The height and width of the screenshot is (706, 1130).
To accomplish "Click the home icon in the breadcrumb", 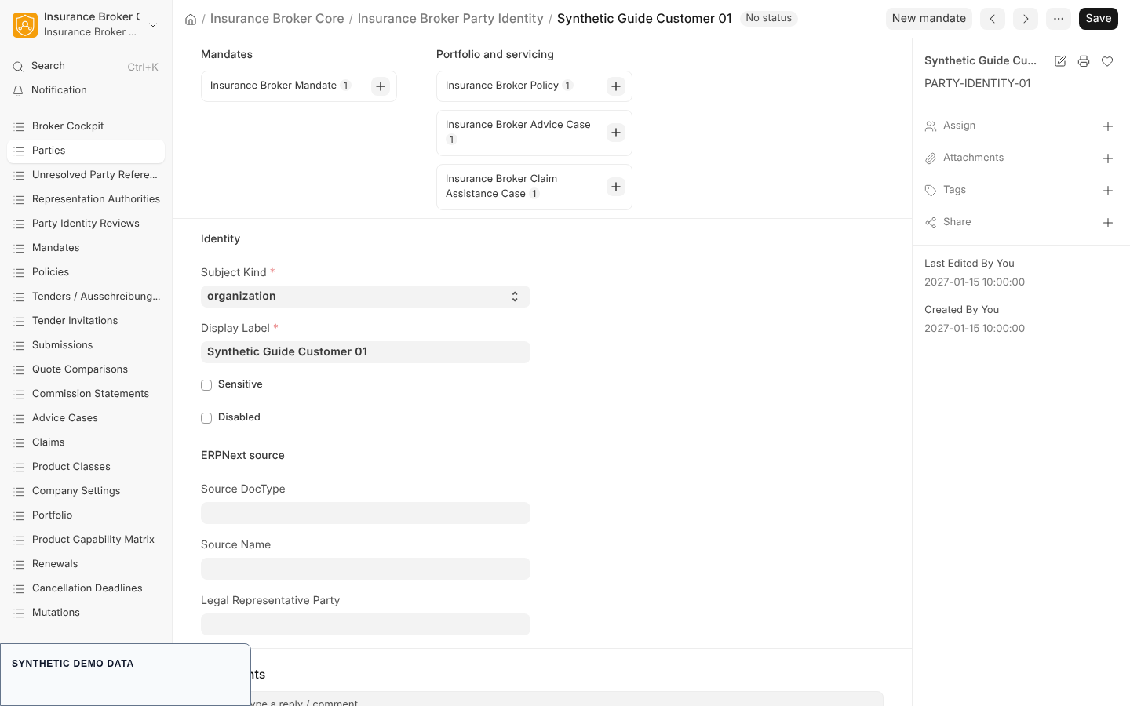I will tap(191, 19).
